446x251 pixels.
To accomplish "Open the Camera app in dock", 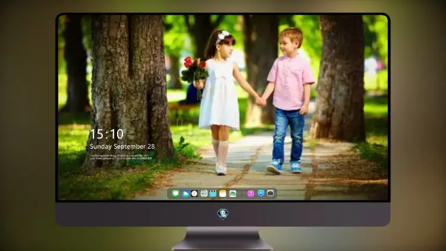I will point(271,193).
